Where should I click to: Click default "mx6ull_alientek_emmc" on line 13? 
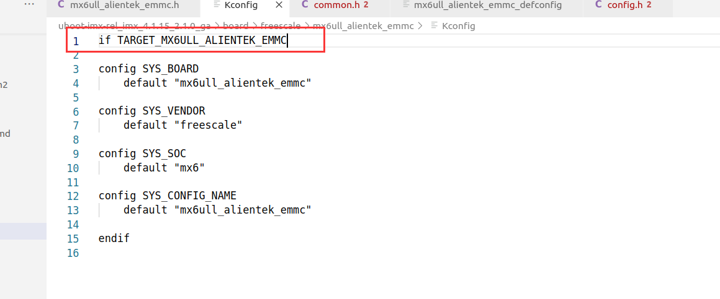(217, 210)
